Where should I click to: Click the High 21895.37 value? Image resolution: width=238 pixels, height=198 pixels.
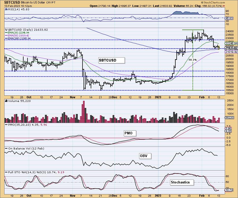coord(121,6)
